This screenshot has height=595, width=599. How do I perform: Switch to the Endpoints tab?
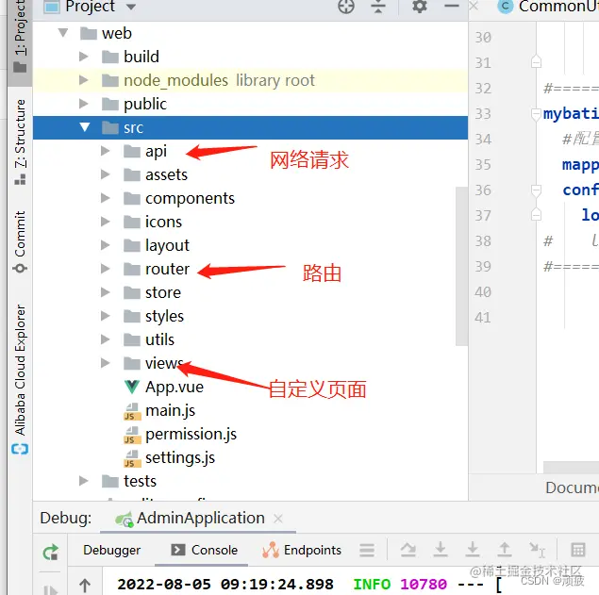coord(302,551)
